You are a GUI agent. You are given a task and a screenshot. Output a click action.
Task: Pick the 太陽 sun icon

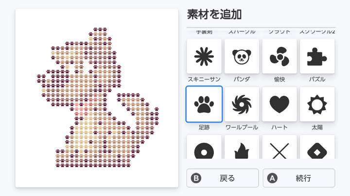[x=317, y=104]
